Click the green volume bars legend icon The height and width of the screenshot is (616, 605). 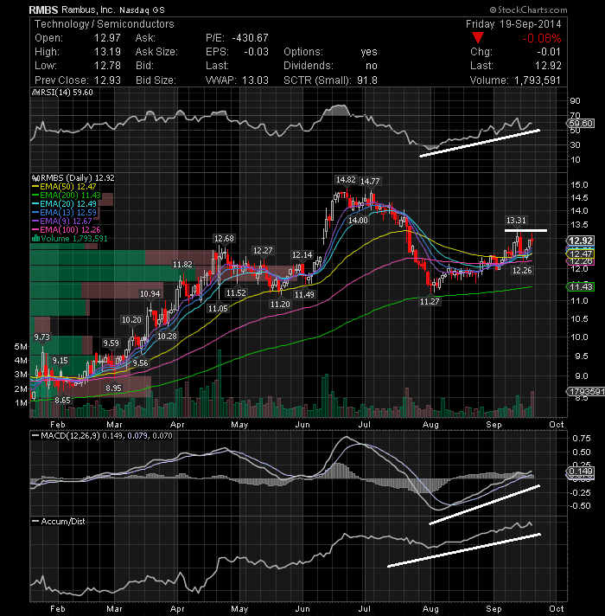[35, 239]
